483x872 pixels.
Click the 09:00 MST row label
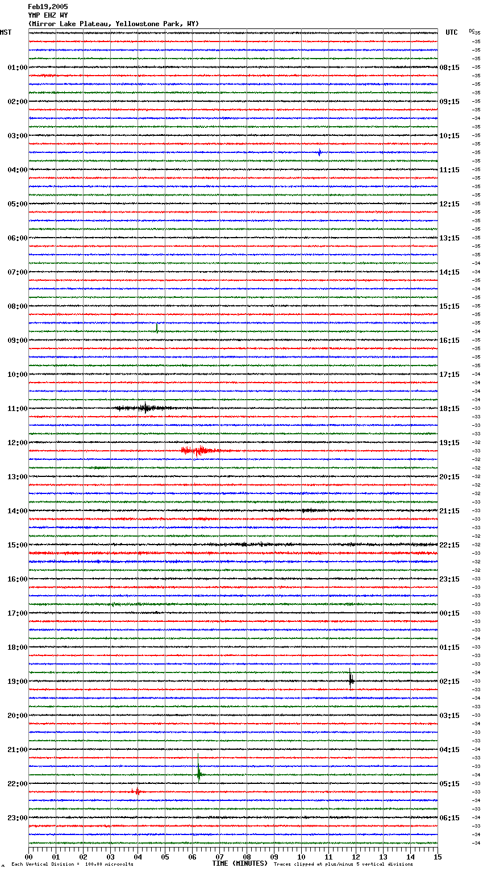[x=18, y=341]
